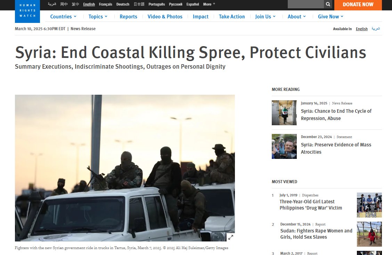Select Arabic under Available In
This screenshot has width=392, height=255.
(x=376, y=29)
